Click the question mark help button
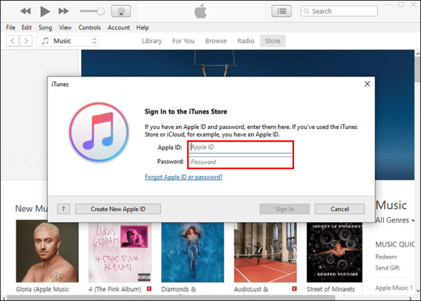The height and width of the screenshot is (301, 421). (x=63, y=209)
